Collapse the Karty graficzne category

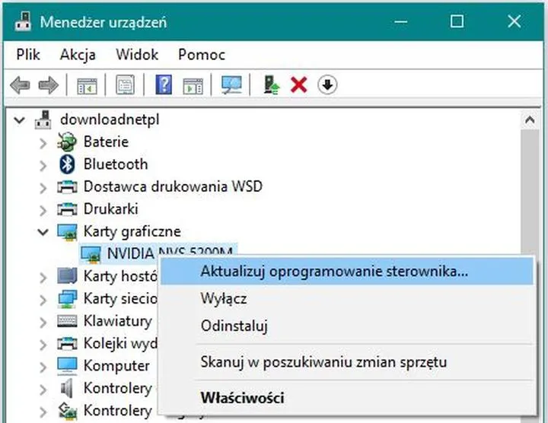[x=43, y=232]
